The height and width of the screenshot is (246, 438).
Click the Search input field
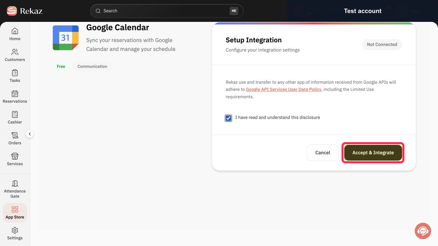pyautogui.click(x=167, y=11)
